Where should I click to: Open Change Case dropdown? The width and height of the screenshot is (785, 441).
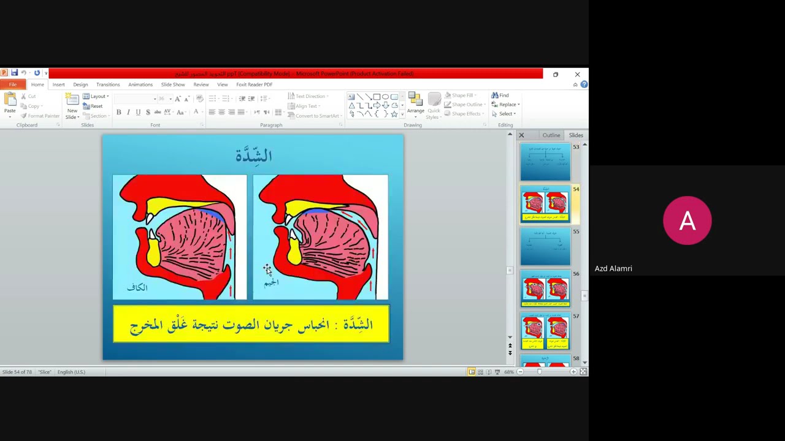click(x=180, y=112)
